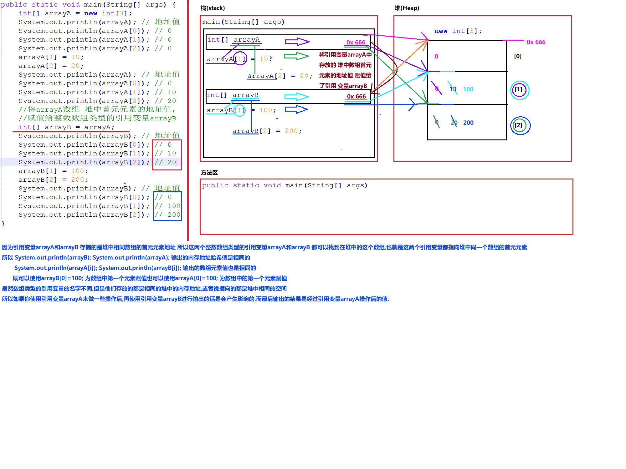The image size is (626, 469).
Task: Click the green arrow next to arrayA[1] = 10
Action: click(x=296, y=56)
